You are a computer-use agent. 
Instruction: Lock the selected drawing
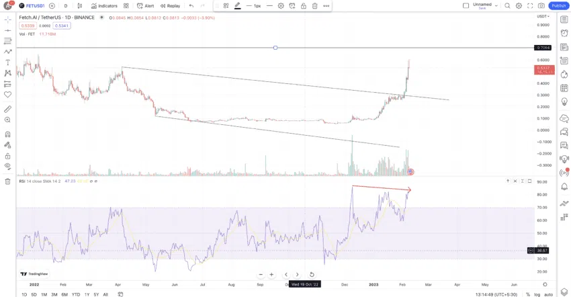coord(304,6)
